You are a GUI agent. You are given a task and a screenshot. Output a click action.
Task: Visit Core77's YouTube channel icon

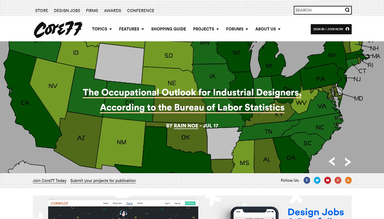click(327, 181)
